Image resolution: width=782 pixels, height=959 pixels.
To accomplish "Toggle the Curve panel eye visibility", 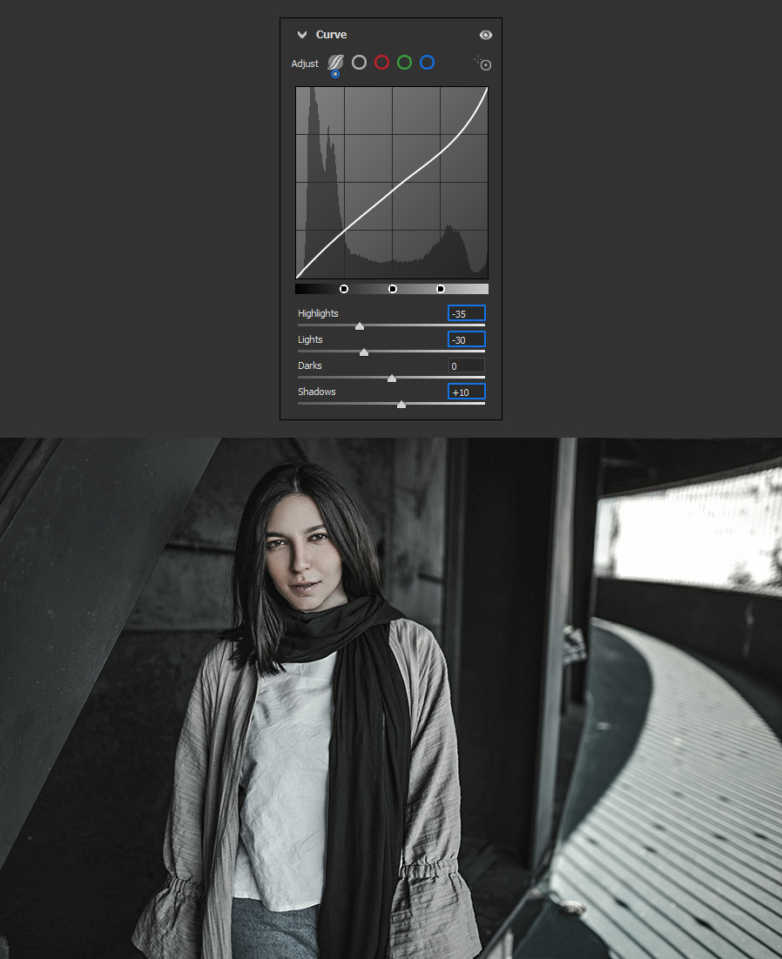I will pyautogui.click(x=486, y=35).
